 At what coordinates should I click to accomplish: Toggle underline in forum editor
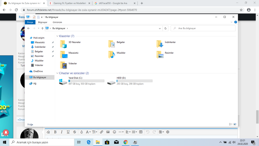coord(68,132)
